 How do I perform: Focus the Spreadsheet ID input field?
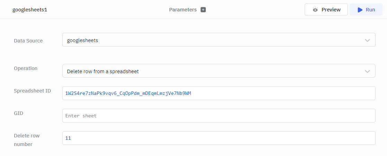219,93
